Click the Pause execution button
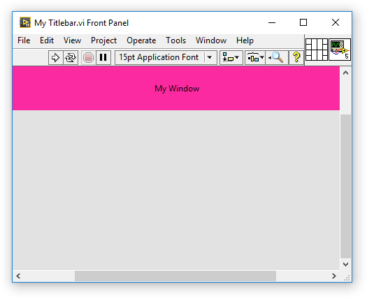The height and width of the screenshot is (298, 367). (103, 57)
